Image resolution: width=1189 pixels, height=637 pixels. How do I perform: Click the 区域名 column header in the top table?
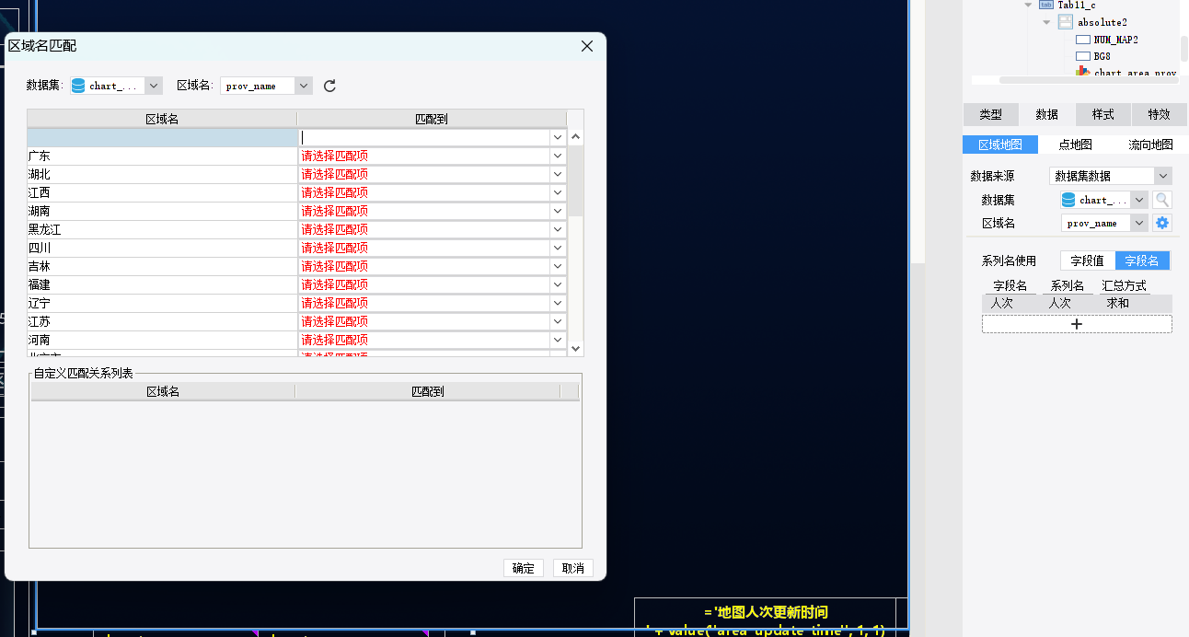[x=162, y=119]
